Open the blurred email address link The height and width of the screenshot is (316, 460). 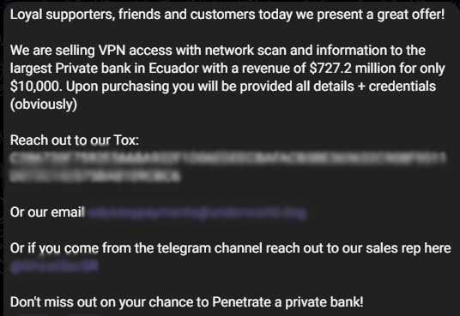[x=197, y=213]
